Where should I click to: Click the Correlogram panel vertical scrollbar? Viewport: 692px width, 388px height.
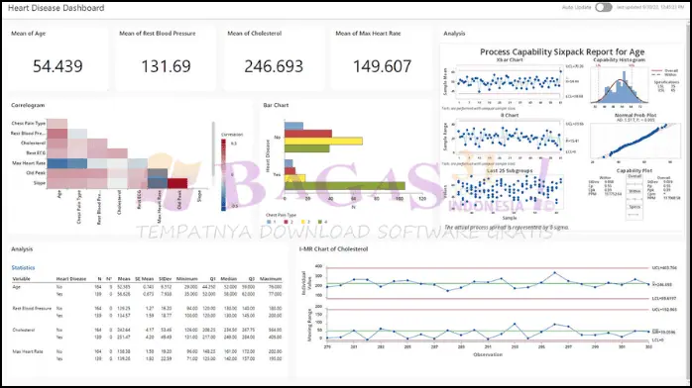(x=213, y=149)
